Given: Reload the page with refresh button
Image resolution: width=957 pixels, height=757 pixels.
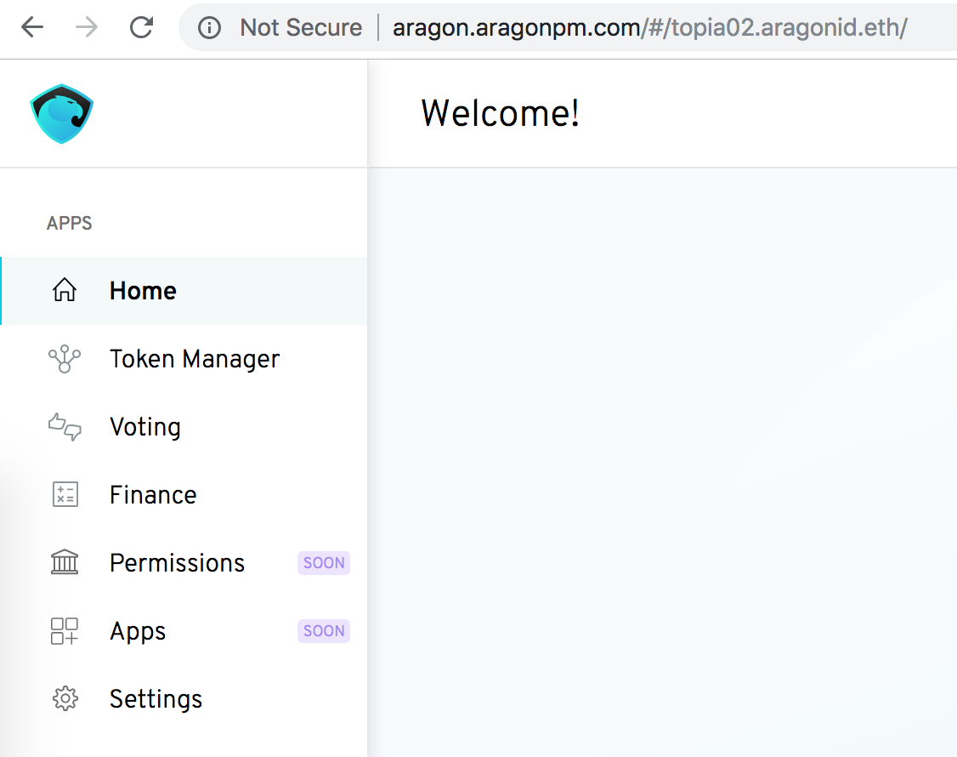Looking at the screenshot, I should pos(142,27).
